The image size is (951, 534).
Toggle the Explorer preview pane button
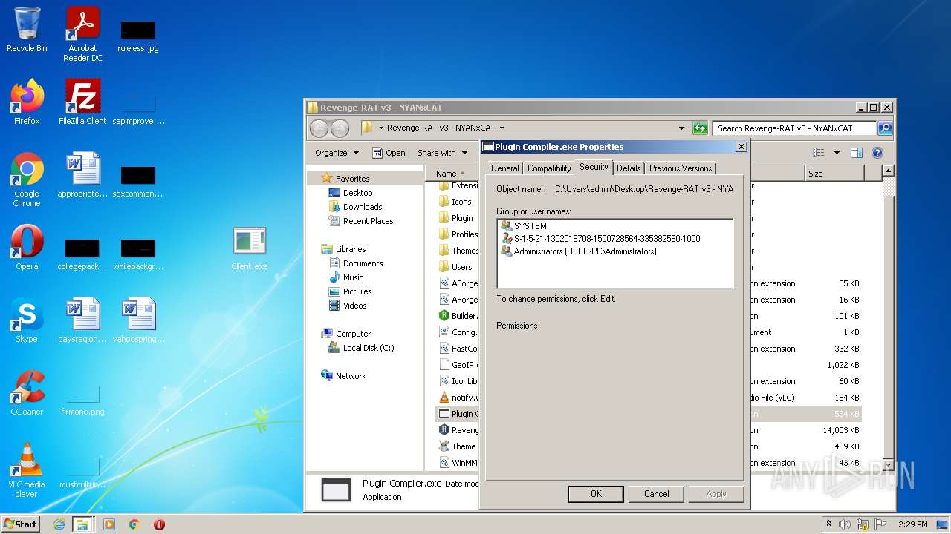pyautogui.click(x=857, y=153)
